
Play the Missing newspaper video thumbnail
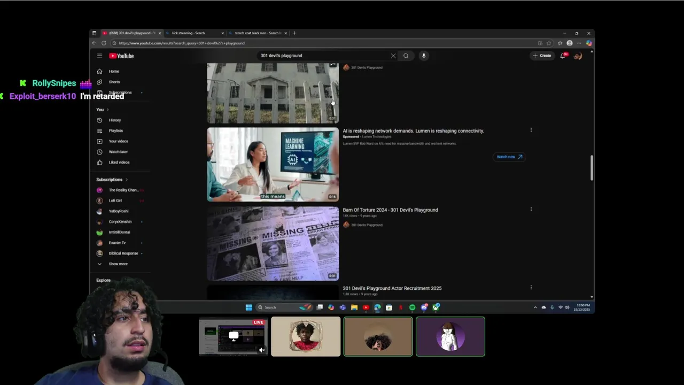click(273, 243)
